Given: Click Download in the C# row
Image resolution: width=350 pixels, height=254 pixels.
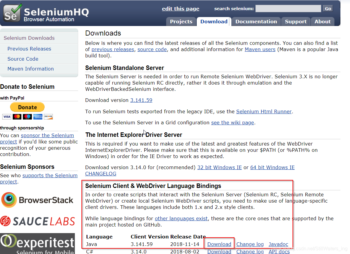Looking at the screenshot, I should pyautogui.click(x=219, y=252).
